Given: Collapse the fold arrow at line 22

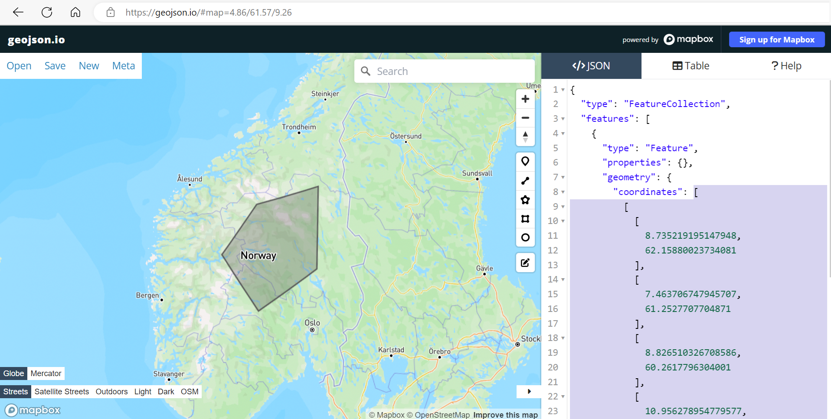Looking at the screenshot, I should [x=563, y=397].
